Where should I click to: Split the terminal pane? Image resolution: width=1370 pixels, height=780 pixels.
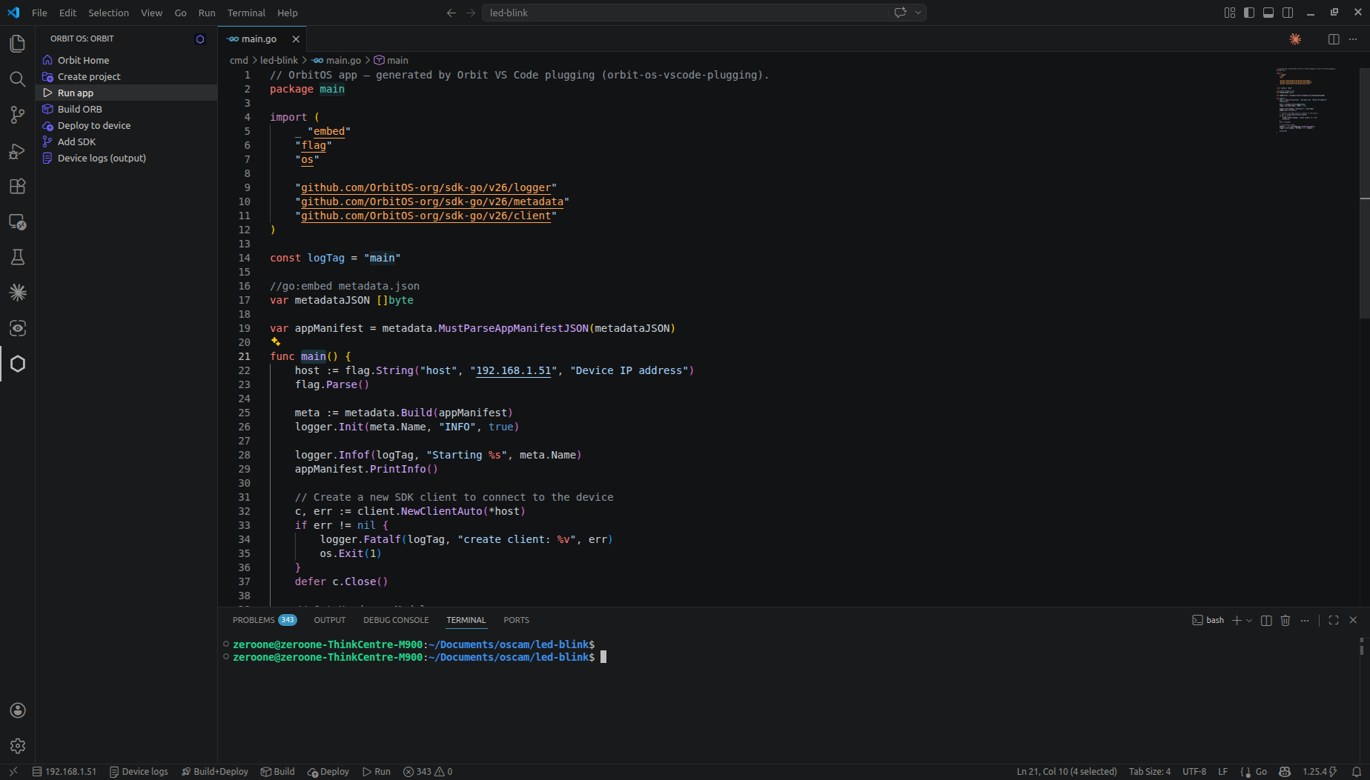(1266, 620)
